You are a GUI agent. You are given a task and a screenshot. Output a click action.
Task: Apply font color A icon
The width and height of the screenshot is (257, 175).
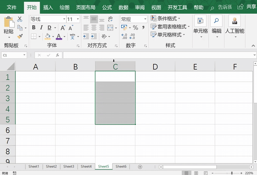click(x=59, y=36)
